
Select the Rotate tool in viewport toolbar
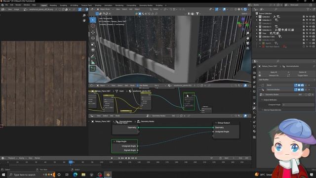pyautogui.click(x=93, y=38)
